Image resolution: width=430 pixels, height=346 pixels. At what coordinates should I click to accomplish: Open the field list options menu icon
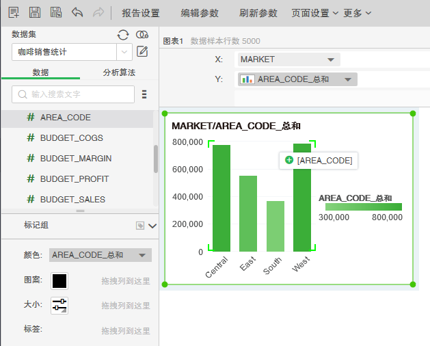144,94
